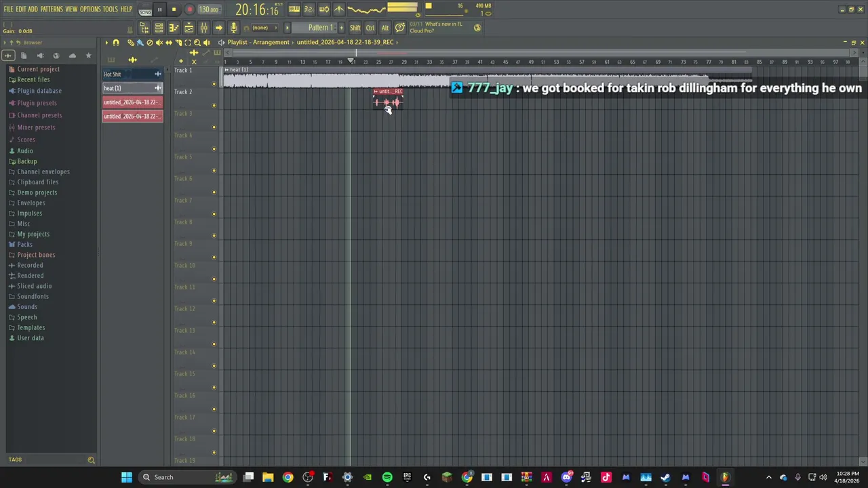868x488 pixels.
Task: Mute Track 1 using its green dot
Action: (214, 84)
